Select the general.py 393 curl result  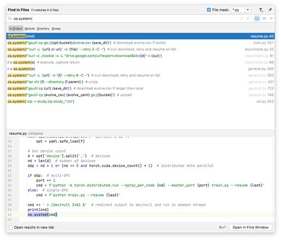[140, 75]
